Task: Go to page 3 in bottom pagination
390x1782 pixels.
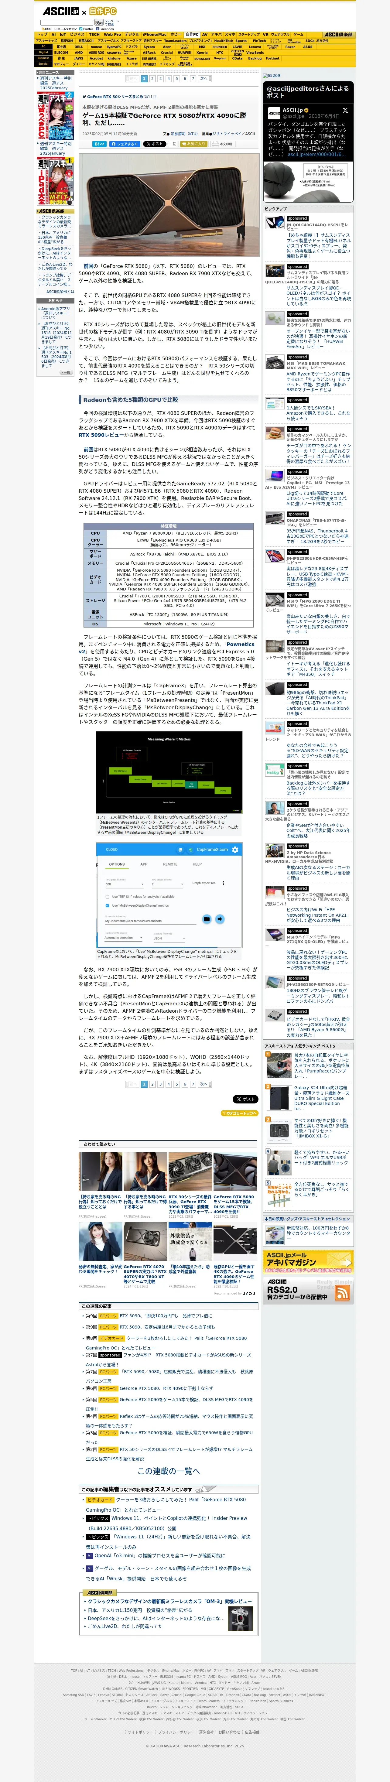Action: point(160,1084)
